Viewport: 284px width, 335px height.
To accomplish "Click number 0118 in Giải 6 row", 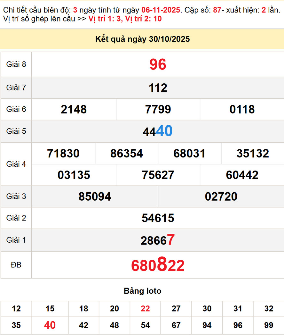I will (x=242, y=109).
